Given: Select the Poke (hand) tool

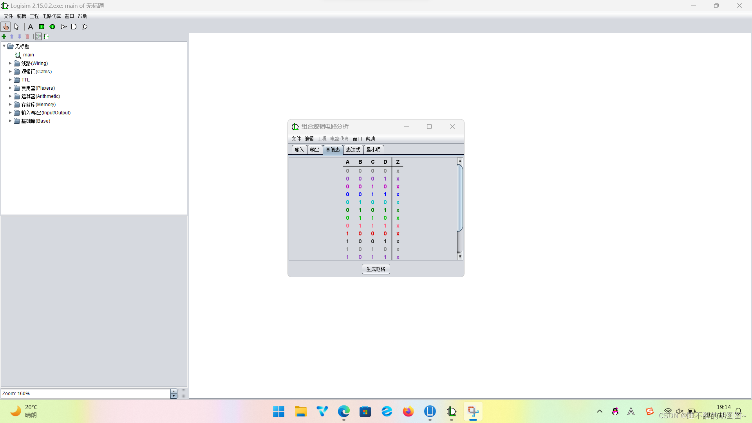Looking at the screenshot, I should coord(5,27).
